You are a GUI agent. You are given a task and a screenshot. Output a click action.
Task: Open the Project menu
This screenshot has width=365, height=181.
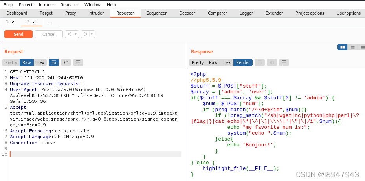26,5
